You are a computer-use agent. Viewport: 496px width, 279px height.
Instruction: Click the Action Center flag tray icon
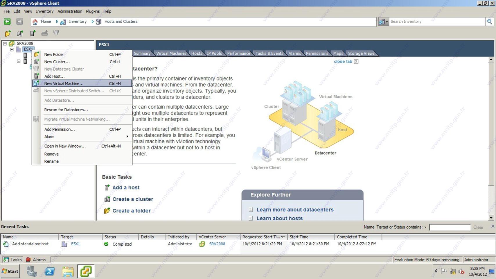(x=444, y=271)
